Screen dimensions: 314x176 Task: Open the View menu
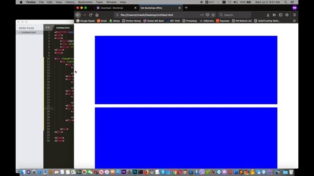(59, 2)
